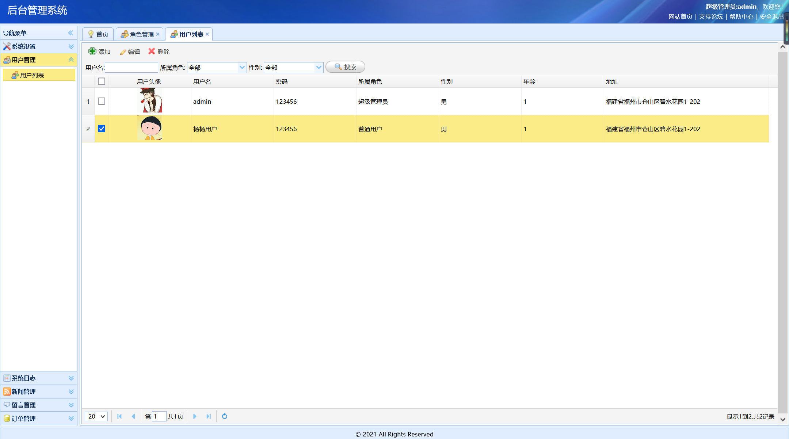
Task: Close the 用户列表 tab
Action: pyautogui.click(x=207, y=34)
